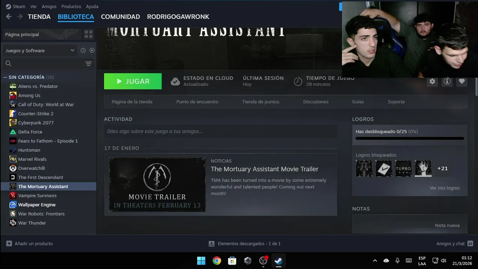This screenshot has height=269, width=478.
Task: Open Discusiones link
Action: click(316, 102)
